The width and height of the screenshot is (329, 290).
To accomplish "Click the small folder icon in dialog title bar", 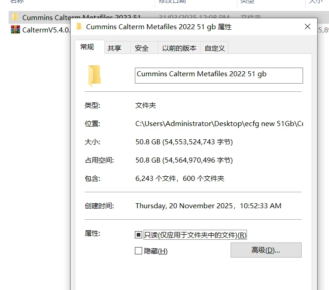I will 79,26.
